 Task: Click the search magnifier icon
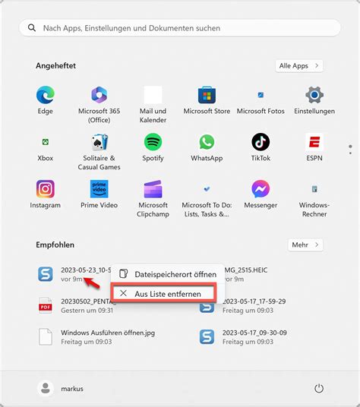[32, 28]
